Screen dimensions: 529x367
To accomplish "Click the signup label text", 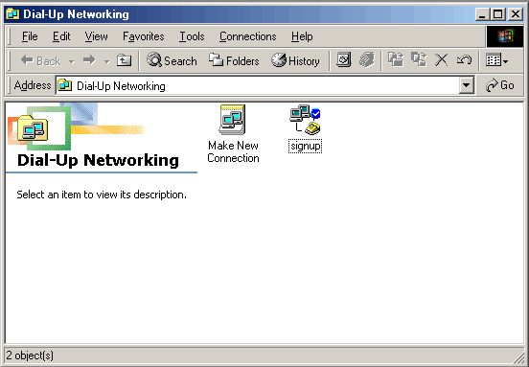I will (x=305, y=146).
